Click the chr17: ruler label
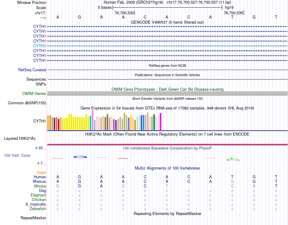288x225 pixels. click(x=40, y=13)
